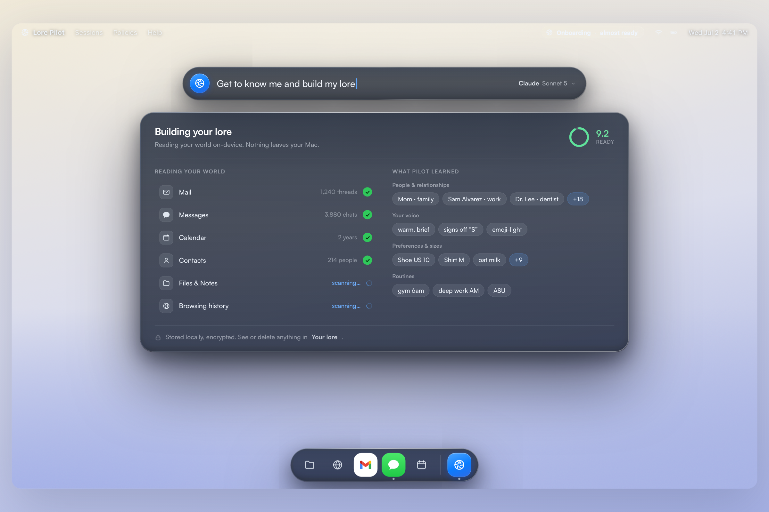
Task: Click the "Building your lore" heading
Action: (x=193, y=132)
